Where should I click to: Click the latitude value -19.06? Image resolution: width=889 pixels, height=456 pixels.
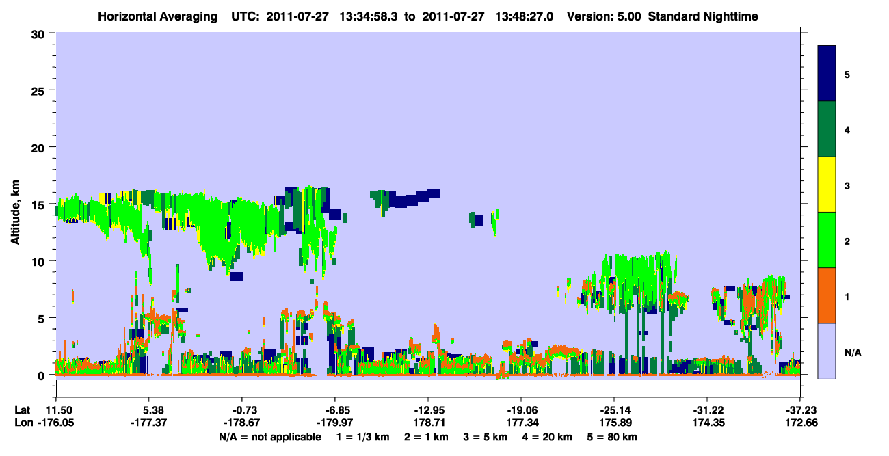521,410
